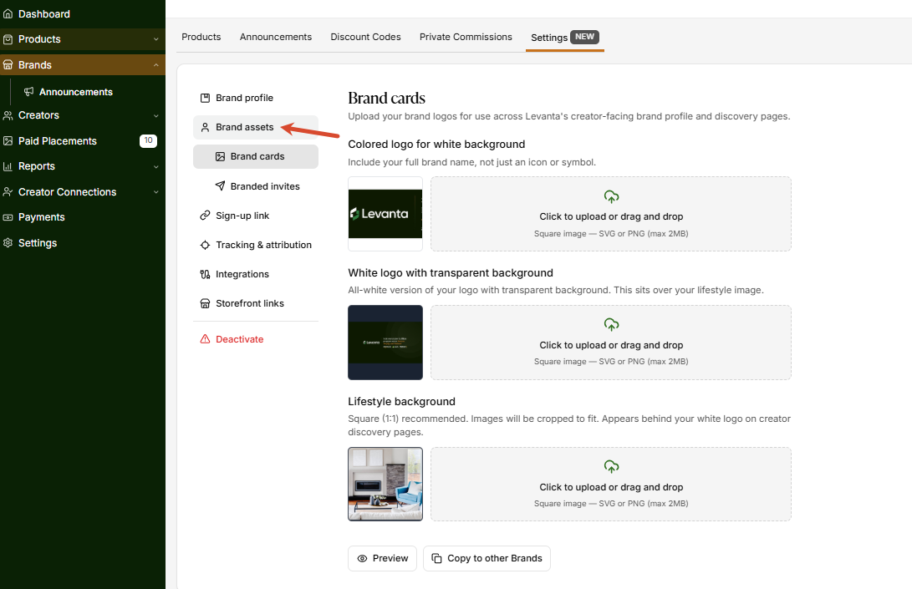Expand the Products sidebar chevron
The image size is (912, 589).
click(x=155, y=39)
